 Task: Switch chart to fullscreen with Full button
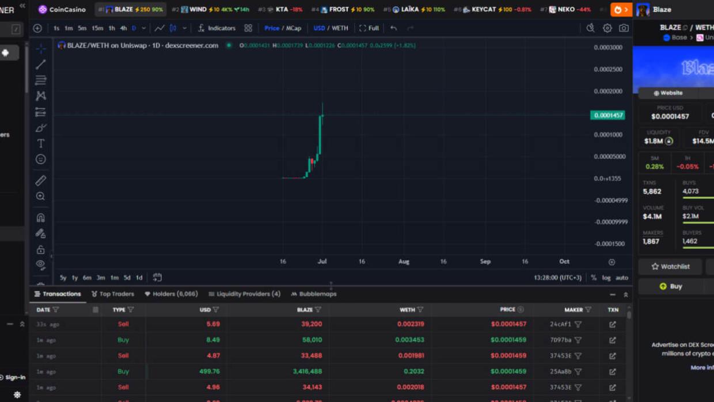coord(369,28)
